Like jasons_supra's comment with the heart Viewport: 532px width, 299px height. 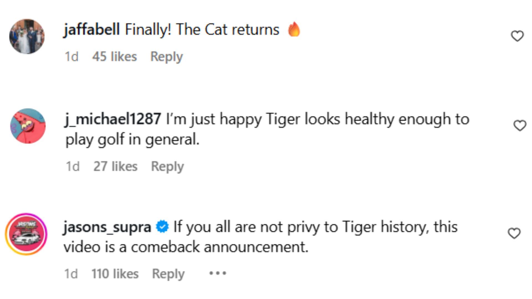point(514,233)
